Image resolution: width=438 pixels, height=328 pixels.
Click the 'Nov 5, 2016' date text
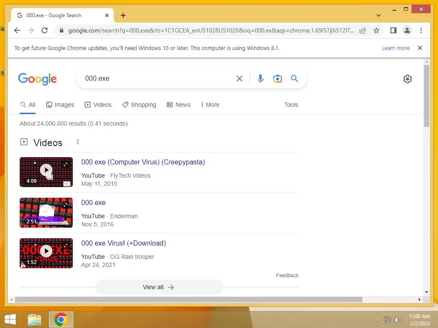(x=97, y=224)
